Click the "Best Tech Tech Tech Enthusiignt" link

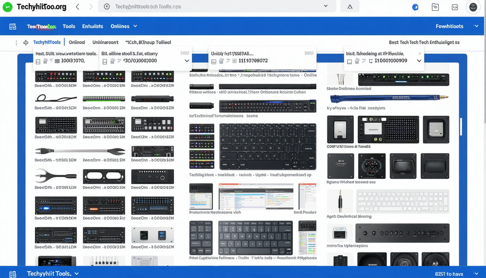pos(424,42)
